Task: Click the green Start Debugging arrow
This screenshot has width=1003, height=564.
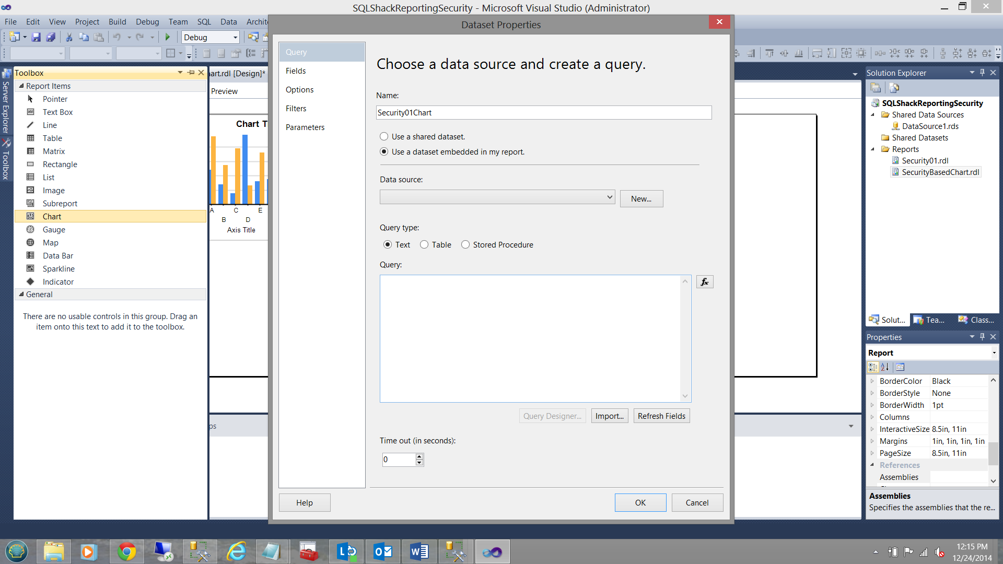Action: click(168, 37)
